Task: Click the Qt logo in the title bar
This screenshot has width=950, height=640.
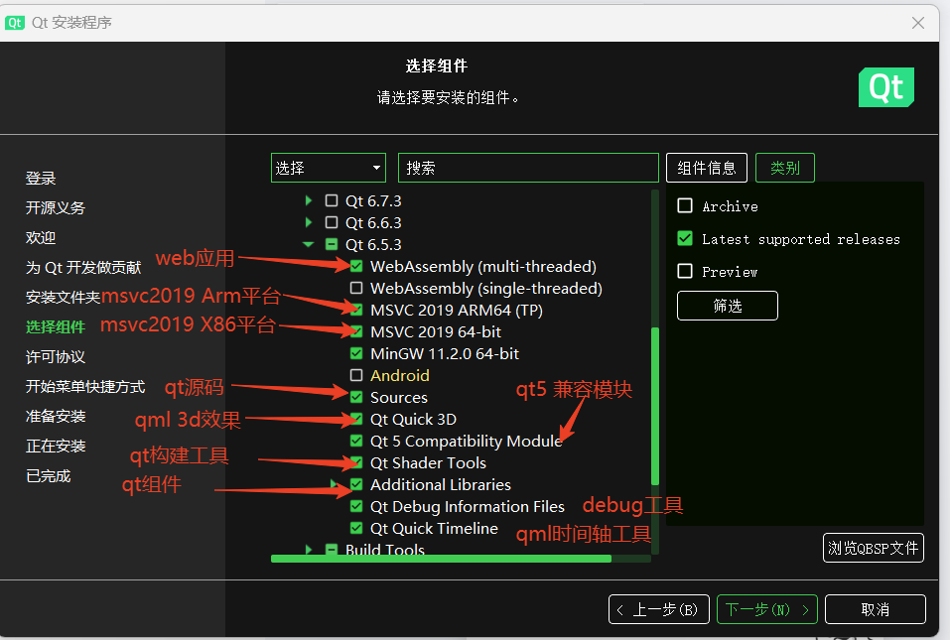Action: coord(15,23)
